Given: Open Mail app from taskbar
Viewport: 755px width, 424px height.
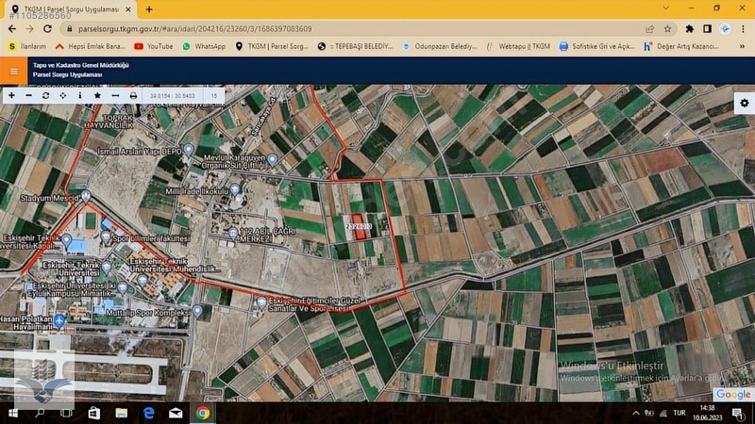Looking at the screenshot, I should pos(176,413).
